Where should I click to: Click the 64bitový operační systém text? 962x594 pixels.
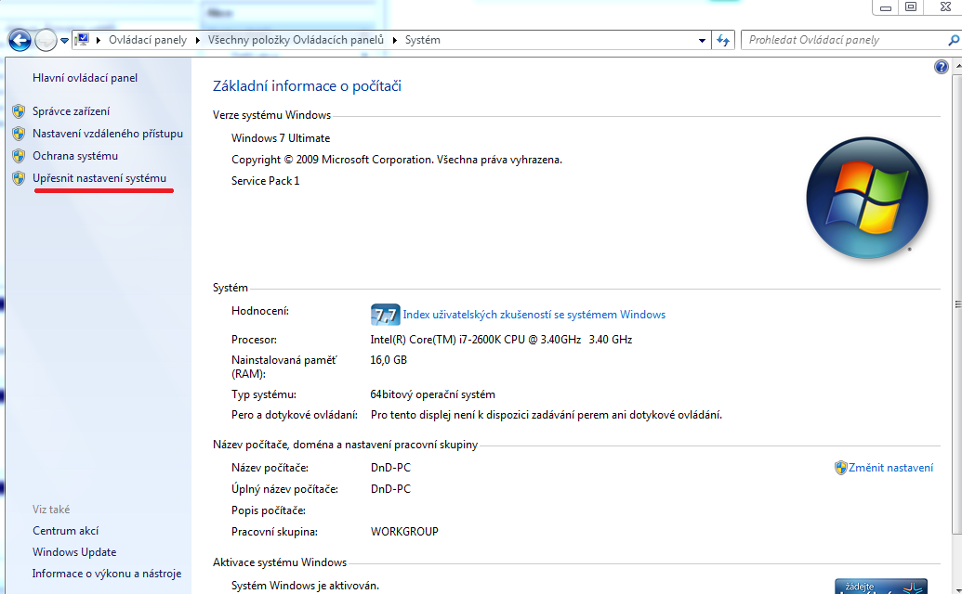(x=432, y=395)
